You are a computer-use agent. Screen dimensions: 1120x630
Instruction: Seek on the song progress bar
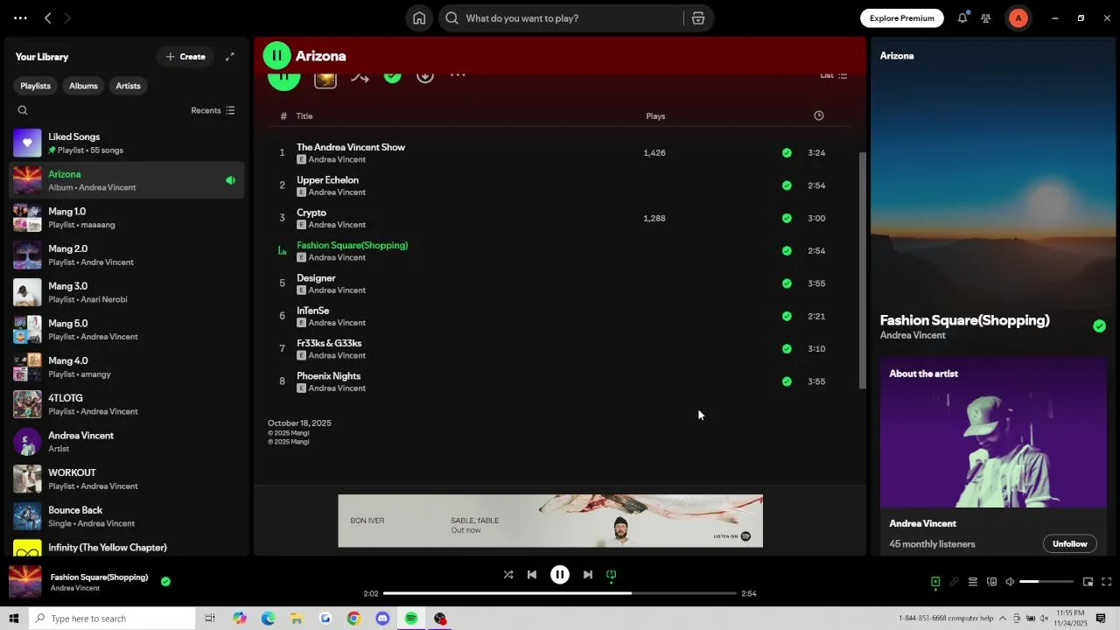click(x=560, y=593)
